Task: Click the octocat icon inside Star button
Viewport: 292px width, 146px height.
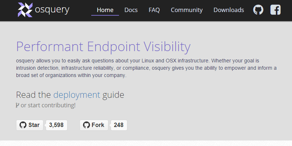Action: [23, 125]
